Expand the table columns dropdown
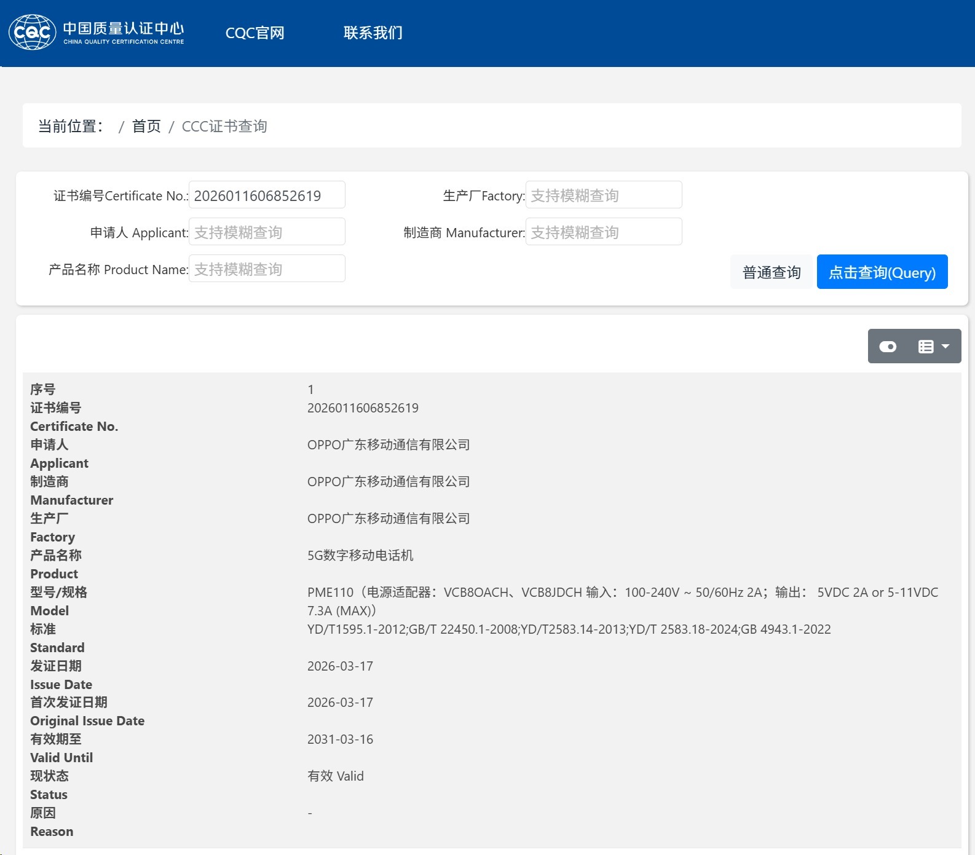975x855 pixels. point(933,347)
